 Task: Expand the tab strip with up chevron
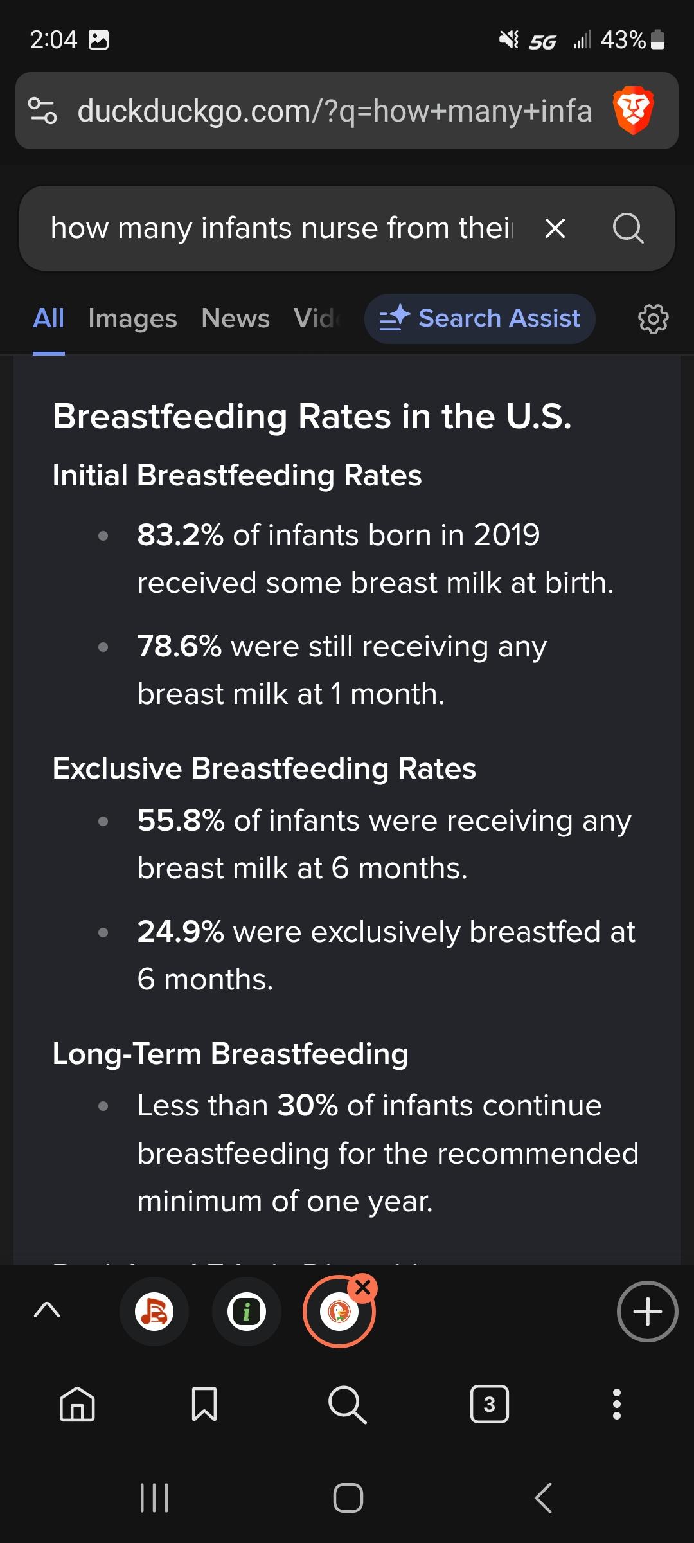tap(47, 1310)
